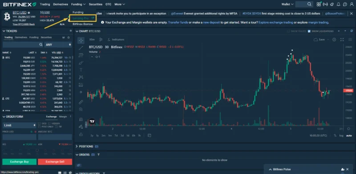The image size is (356, 174).
Task: Open the apps grid icon in header
Action: click(319, 4)
